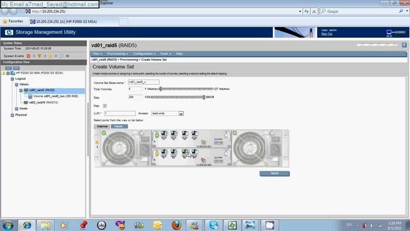Click the Total Volumes number field
The image size is (410, 231).
(x=135, y=89)
